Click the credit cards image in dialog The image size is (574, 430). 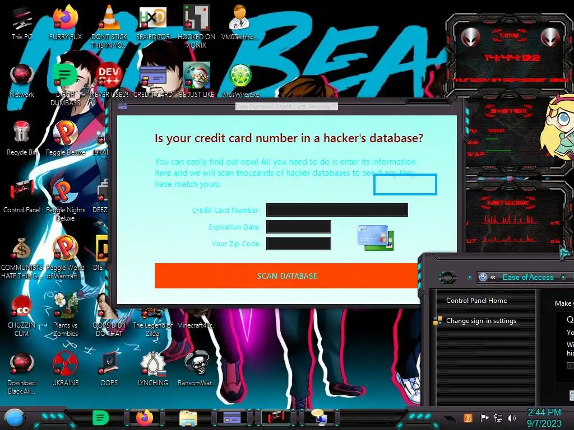coord(376,237)
